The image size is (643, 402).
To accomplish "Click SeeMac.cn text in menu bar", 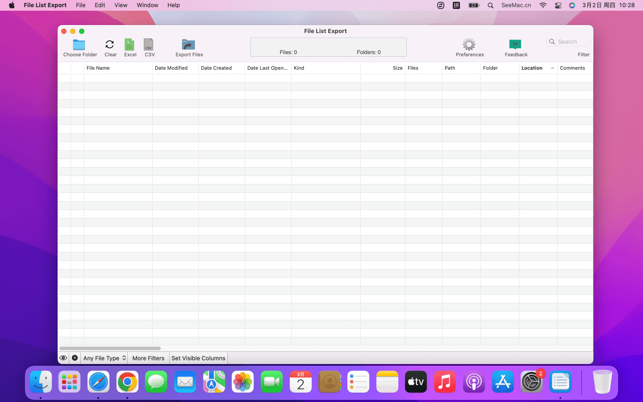I will tap(516, 5).
